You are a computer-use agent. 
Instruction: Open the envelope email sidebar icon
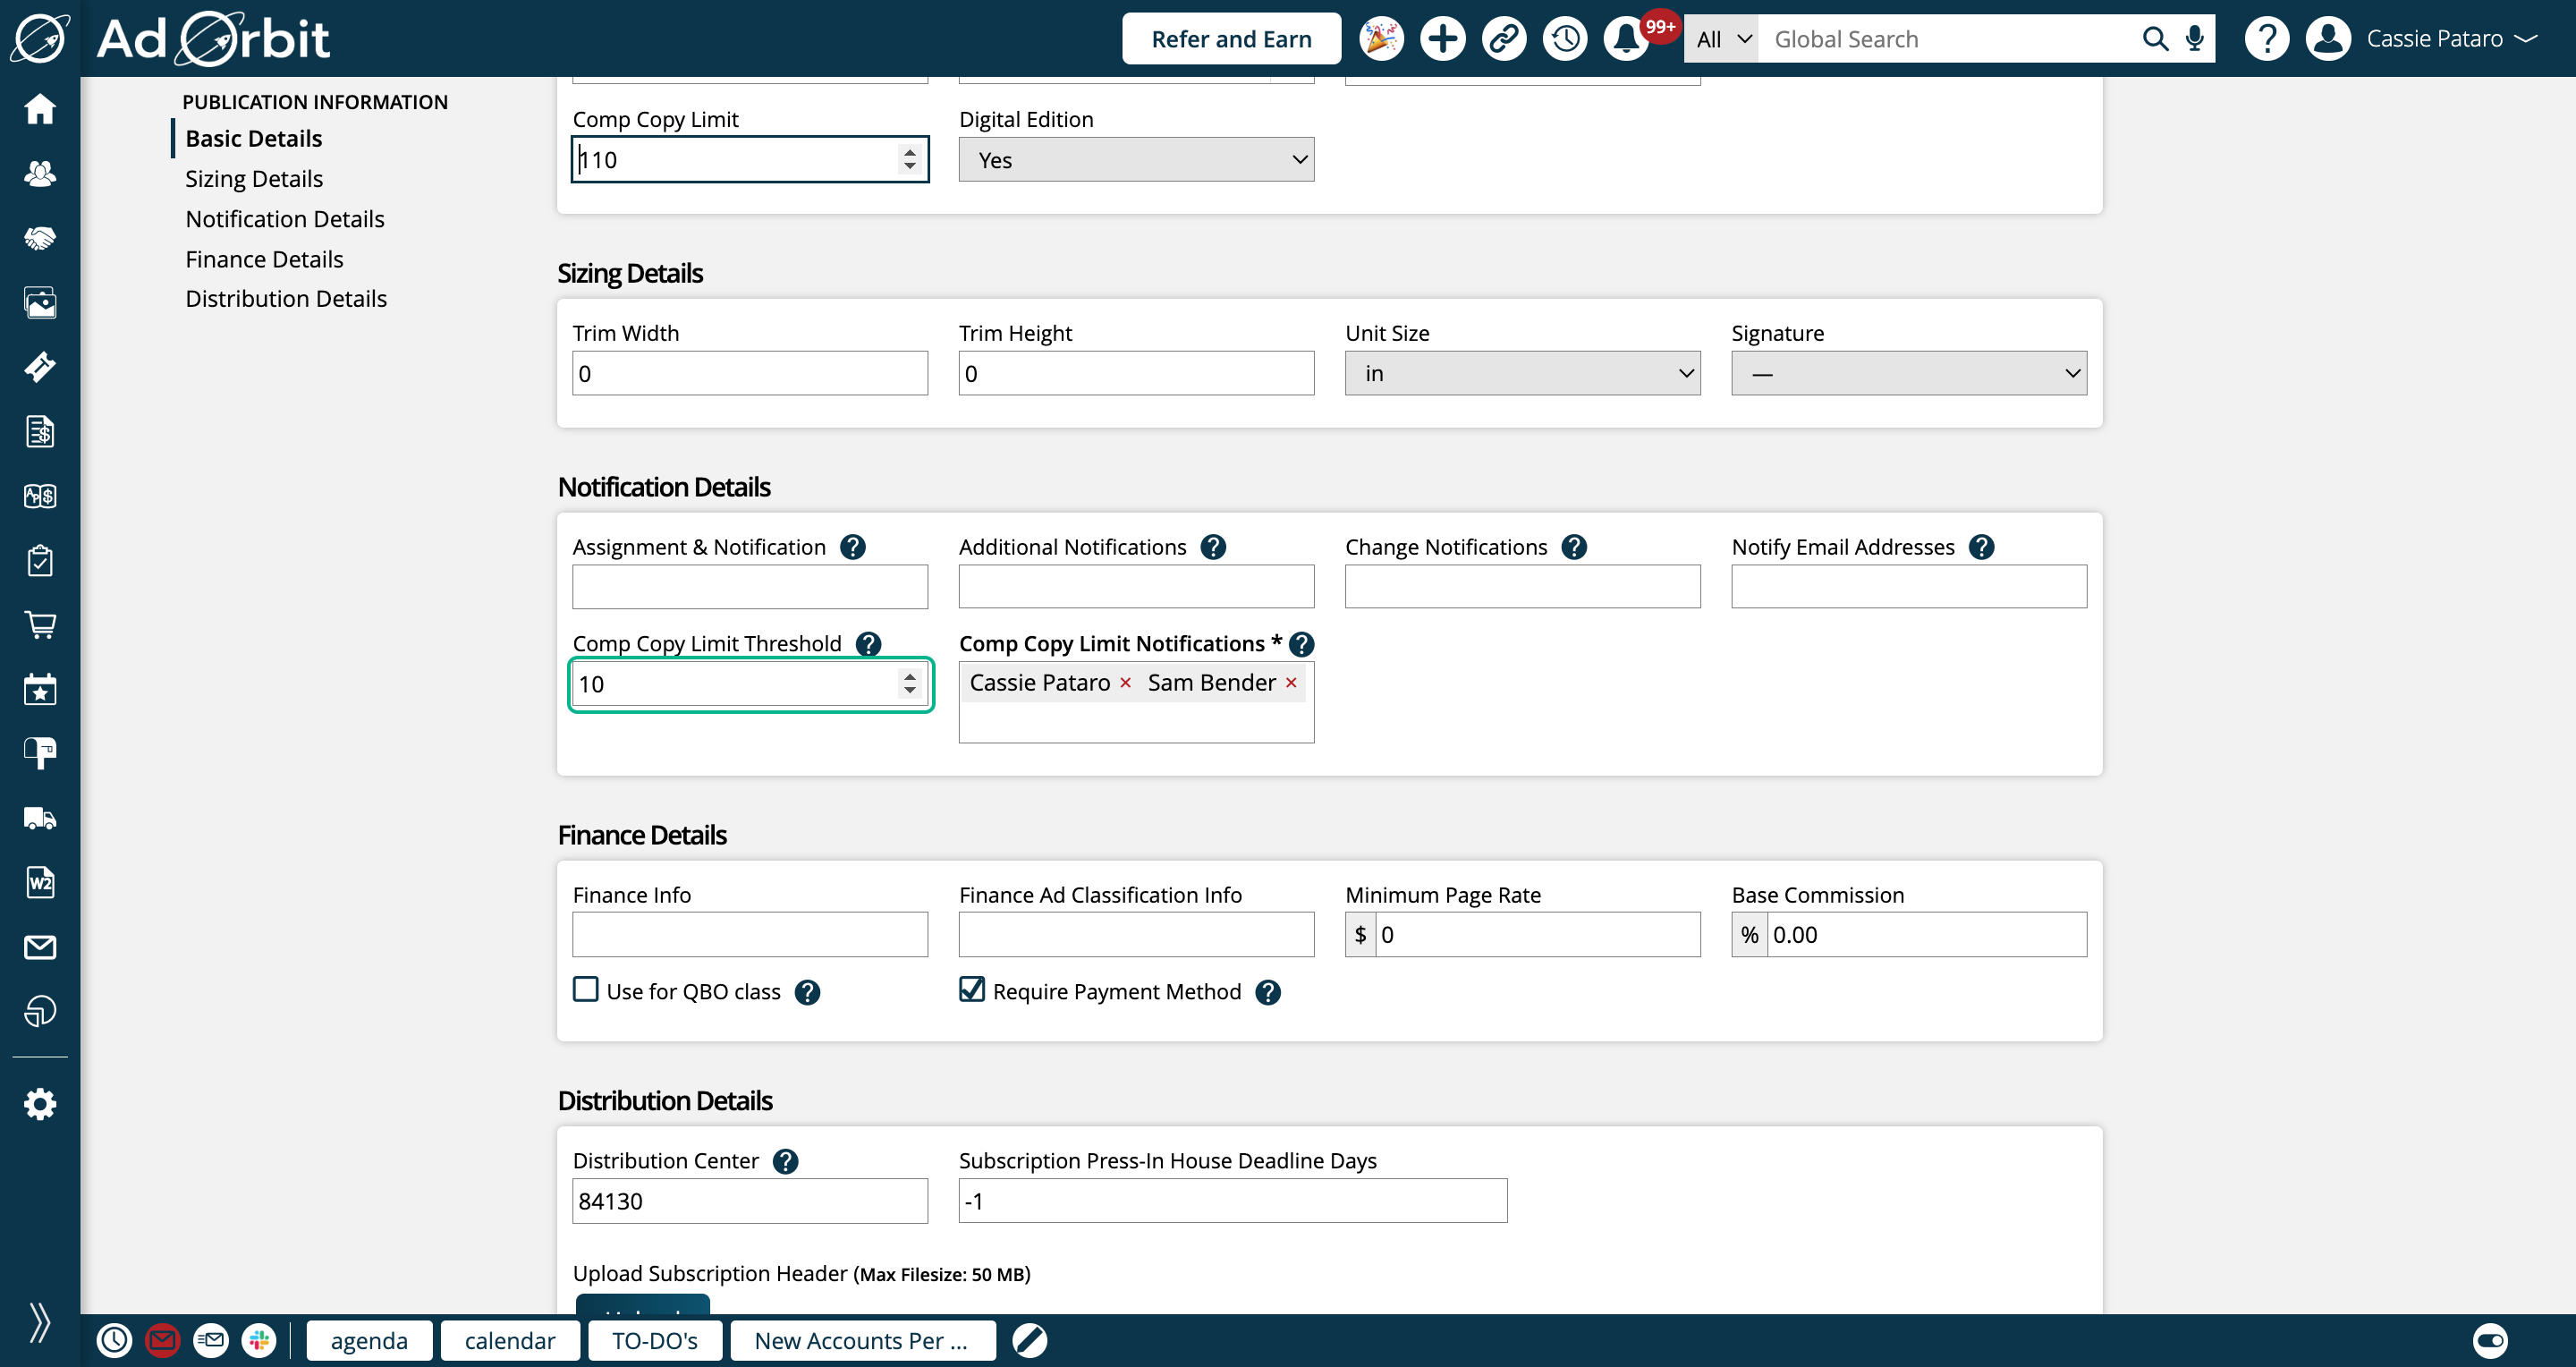pos(40,946)
